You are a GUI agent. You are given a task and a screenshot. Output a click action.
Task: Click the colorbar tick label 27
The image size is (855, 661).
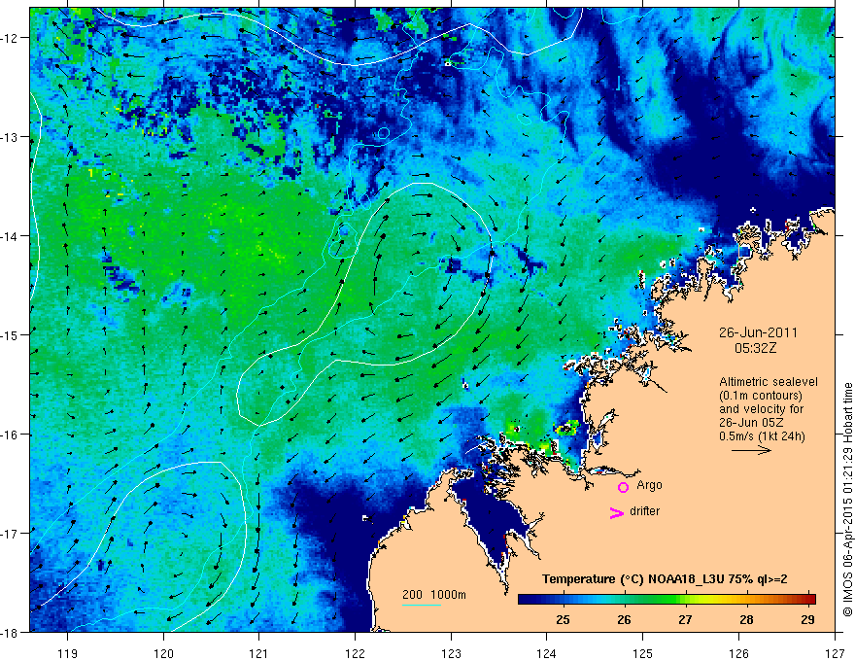(x=685, y=619)
